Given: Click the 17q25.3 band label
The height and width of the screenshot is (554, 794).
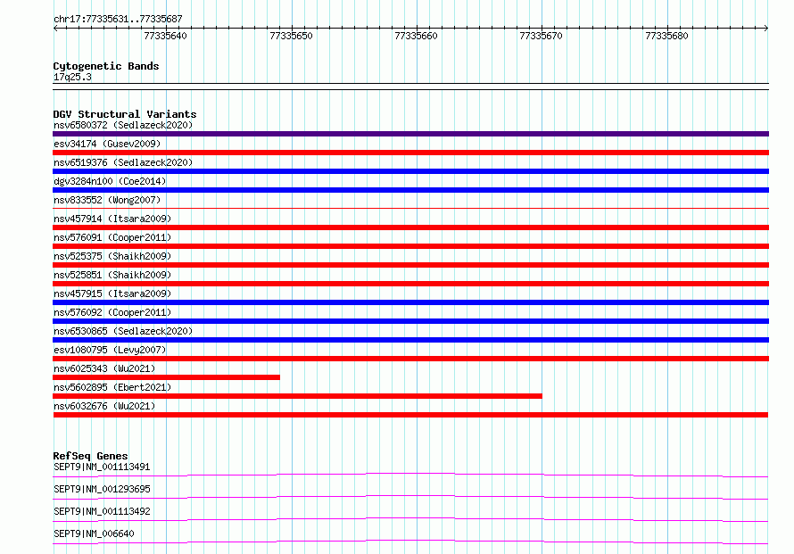Looking at the screenshot, I should [72, 77].
